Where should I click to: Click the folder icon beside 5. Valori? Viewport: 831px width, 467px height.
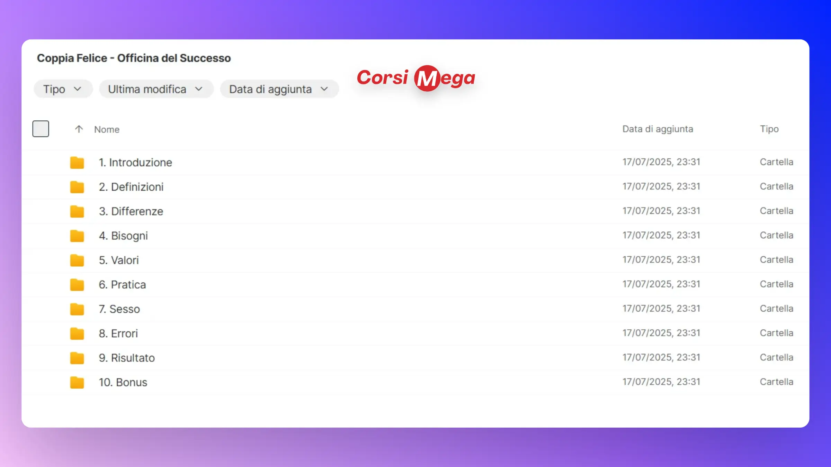pyautogui.click(x=77, y=260)
